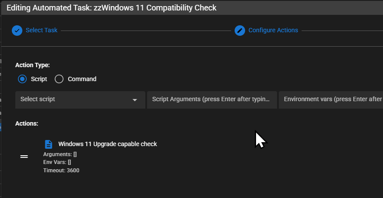Click the dropdown arrow in Select script
The image size is (383, 198).
click(x=134, y=100)
